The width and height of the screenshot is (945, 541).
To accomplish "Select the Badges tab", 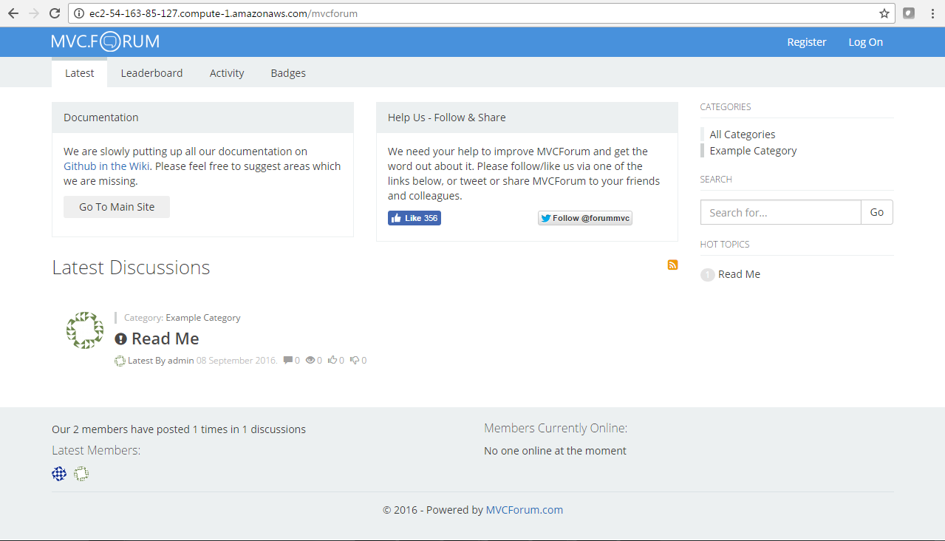I will click(288, 73).
